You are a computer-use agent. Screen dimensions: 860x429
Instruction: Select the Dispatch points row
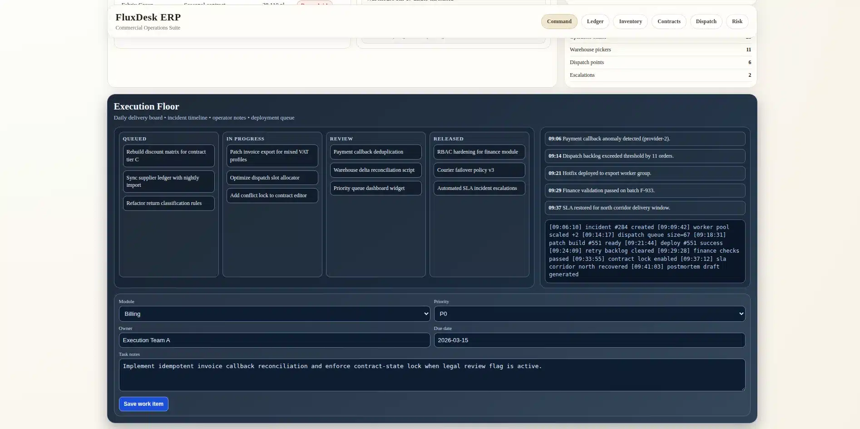[x=660, y=62]
